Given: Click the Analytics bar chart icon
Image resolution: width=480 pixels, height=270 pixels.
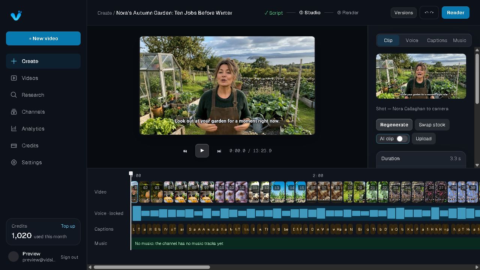Looking at the screenshot, I should pos(14,129).
